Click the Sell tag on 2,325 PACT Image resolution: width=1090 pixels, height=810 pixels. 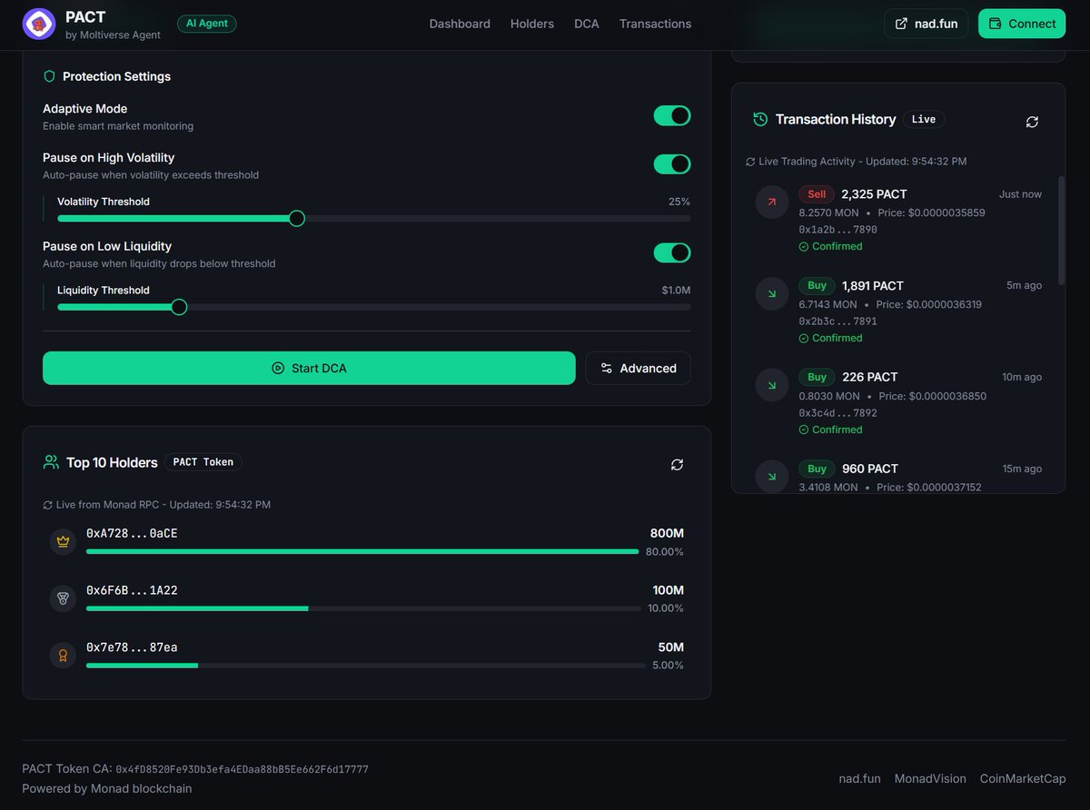point(817,194)
